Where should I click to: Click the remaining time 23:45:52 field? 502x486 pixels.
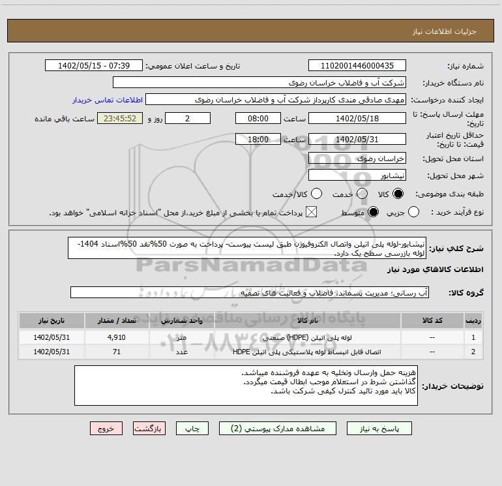tap(120, 118)
